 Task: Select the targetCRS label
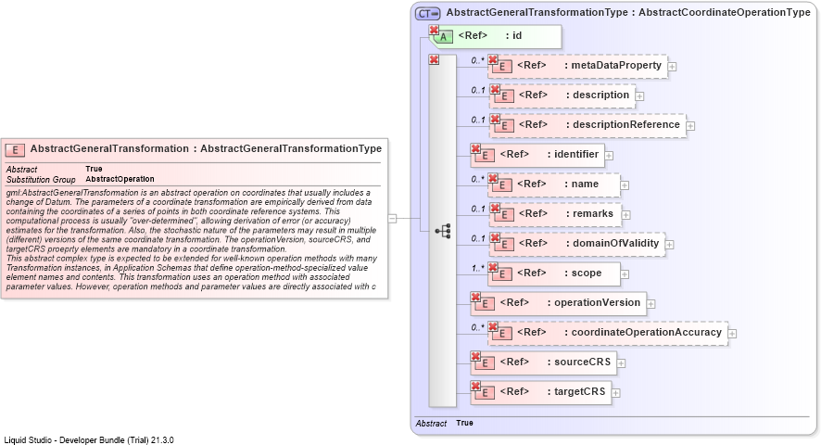[x=580, y=391]
